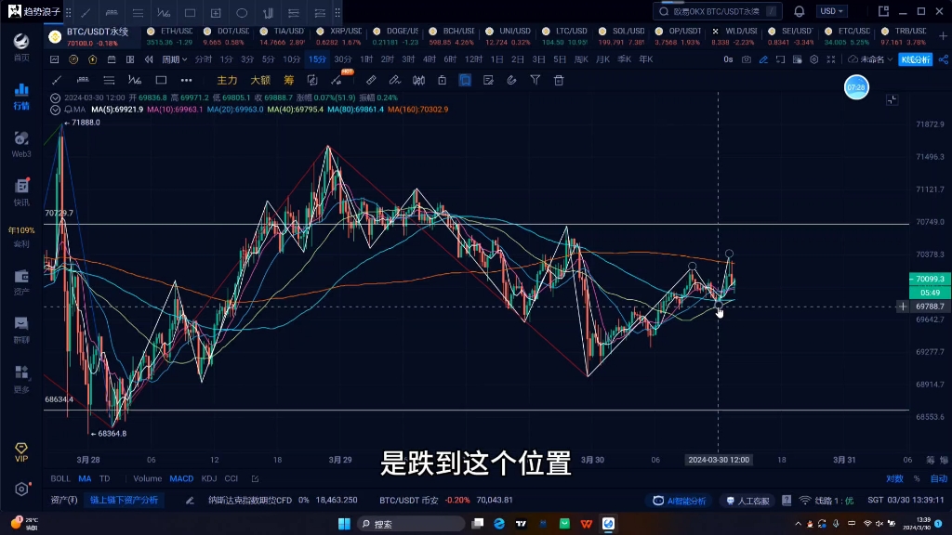Screen dimensions: 952x535
Task: Select the 1日 timeframe
Action: tap(496, 59)
